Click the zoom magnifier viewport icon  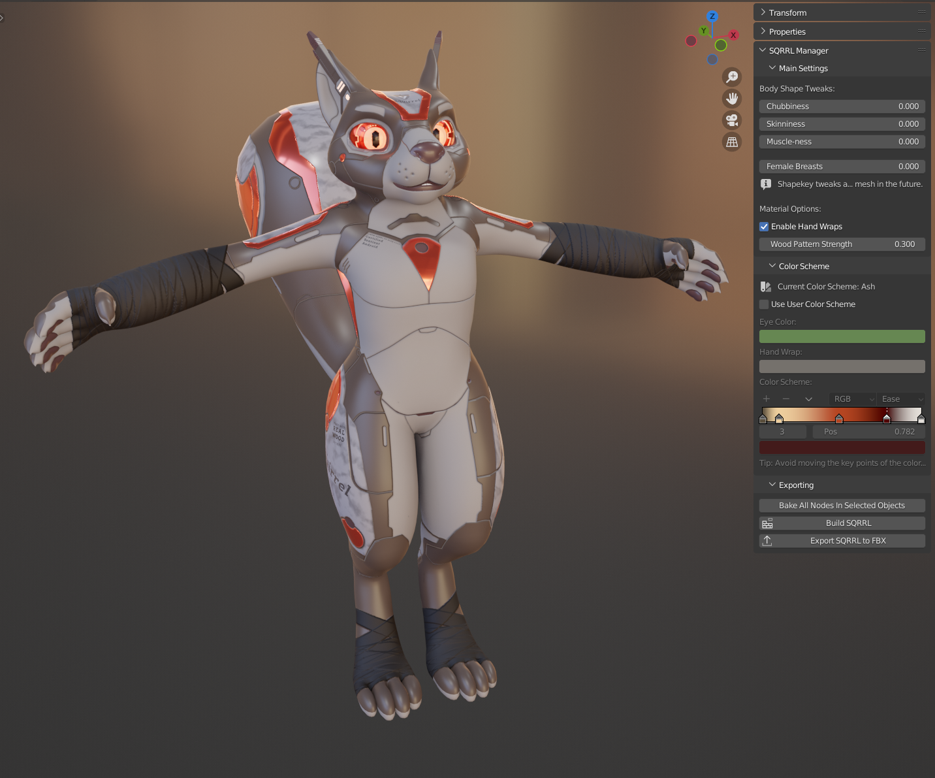point(732,77)
